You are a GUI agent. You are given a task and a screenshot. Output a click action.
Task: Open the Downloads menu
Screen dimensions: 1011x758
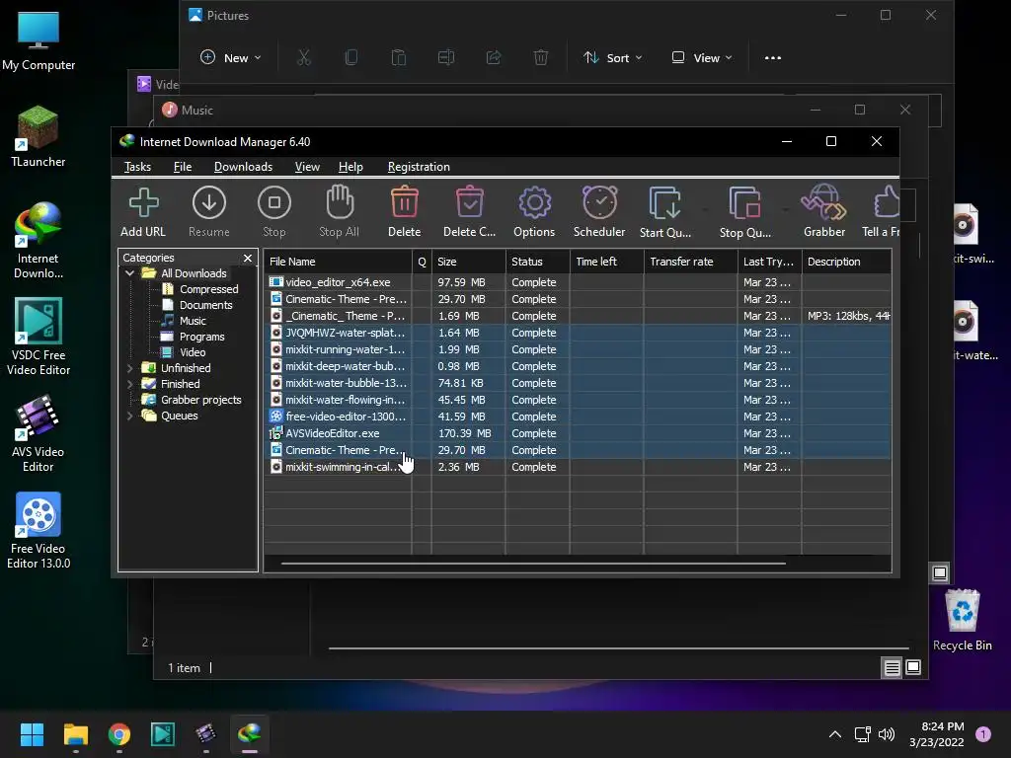coord(243,167)
